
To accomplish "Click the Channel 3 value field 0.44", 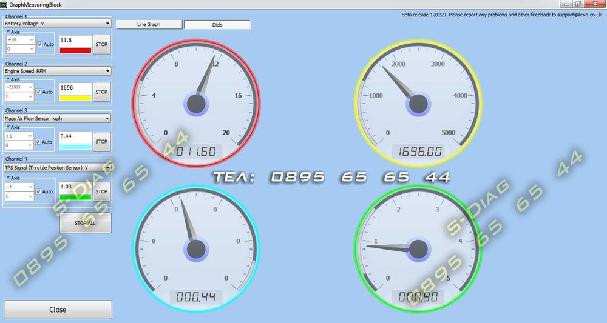I will point(75,137).
